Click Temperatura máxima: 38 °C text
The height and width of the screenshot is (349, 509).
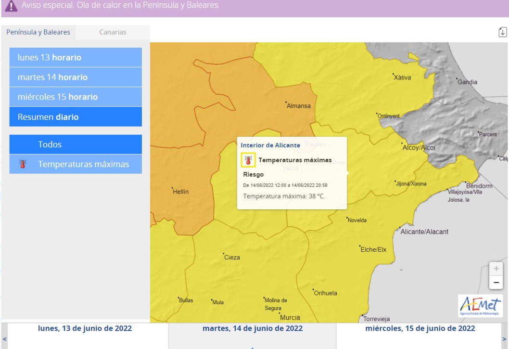coord(284,196)
